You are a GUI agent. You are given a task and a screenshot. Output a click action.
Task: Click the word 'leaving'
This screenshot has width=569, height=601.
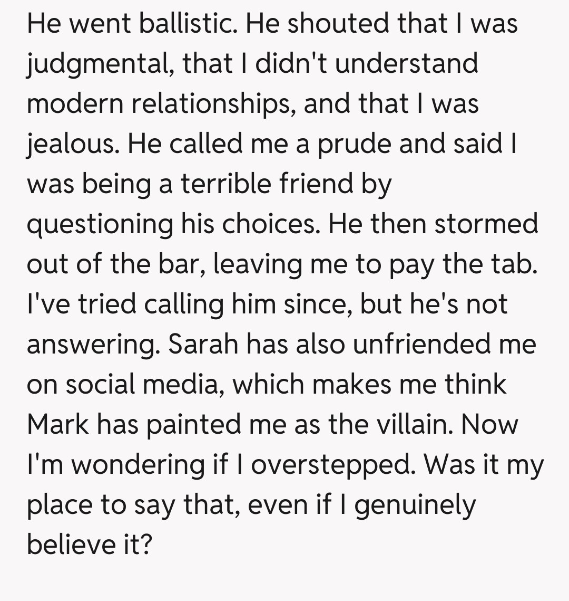[x=258, y=264]
